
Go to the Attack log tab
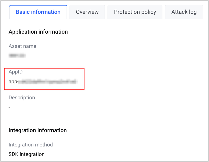[x=184, y=12]
